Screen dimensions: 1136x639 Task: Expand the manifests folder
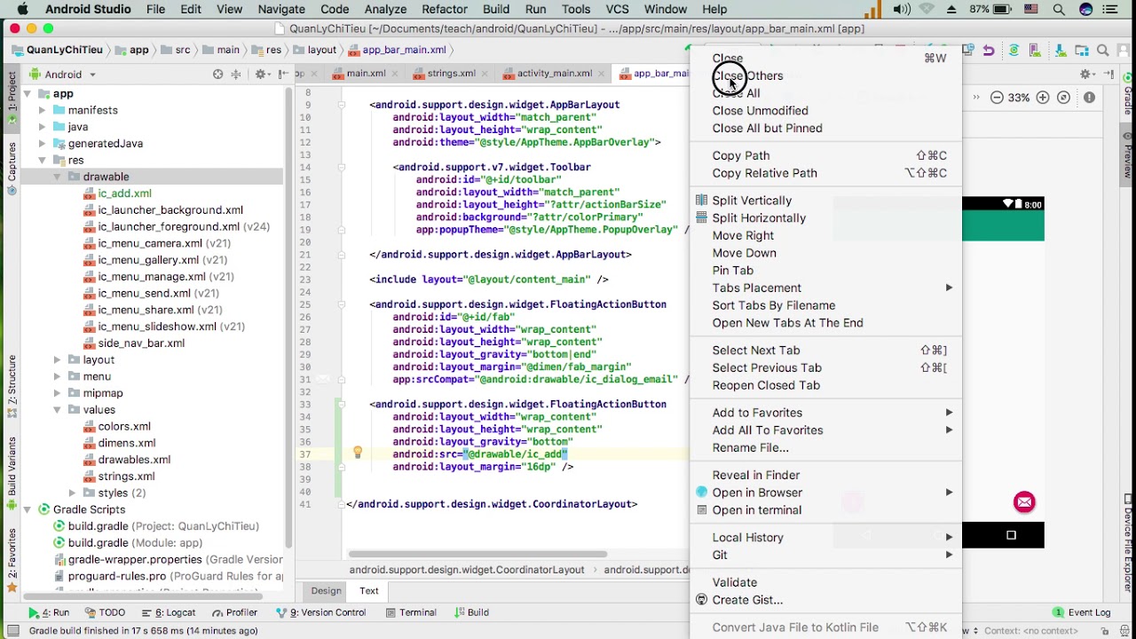[x=42, y=110]
